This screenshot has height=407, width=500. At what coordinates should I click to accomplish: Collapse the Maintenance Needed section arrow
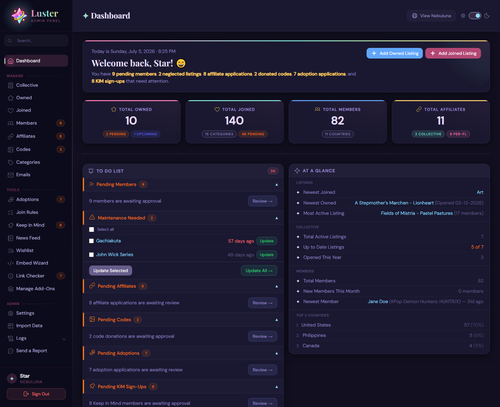[x=277, y=218]
